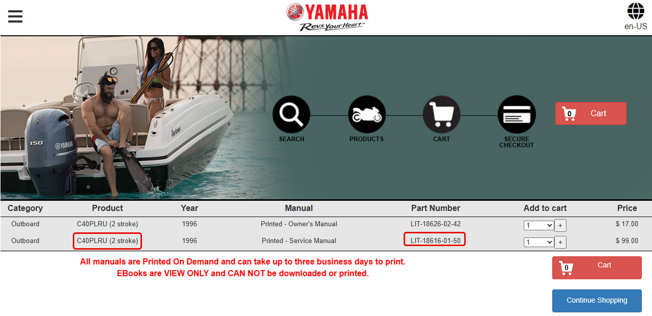Select part number LIT-18616-01-50
The width and height of the screenshot is (652, 316).
click(435, 241)
